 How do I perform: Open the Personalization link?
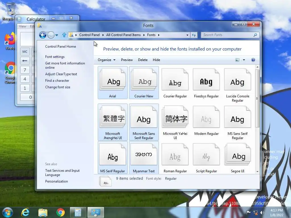[x=57, y=181]
